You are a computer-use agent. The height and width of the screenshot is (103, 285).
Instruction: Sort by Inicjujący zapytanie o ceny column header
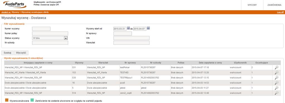[38, 63]
